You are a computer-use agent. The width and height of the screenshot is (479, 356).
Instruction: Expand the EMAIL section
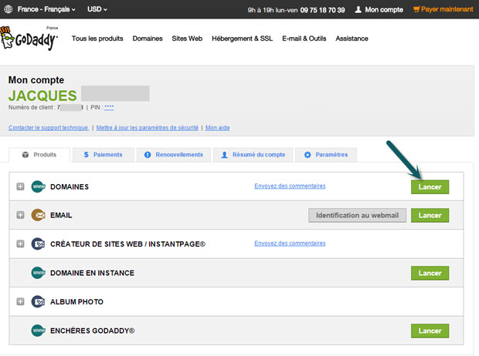coord(20,215)
